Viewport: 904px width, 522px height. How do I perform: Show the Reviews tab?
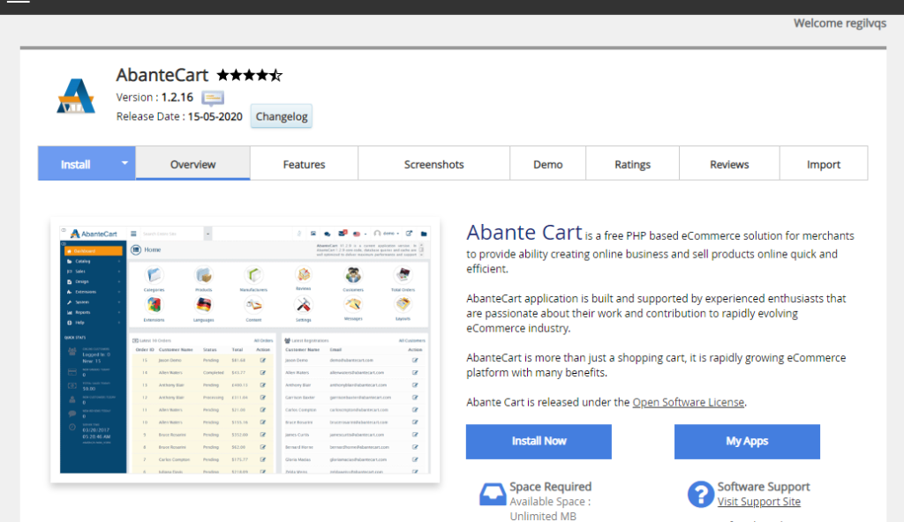(729, 164)
